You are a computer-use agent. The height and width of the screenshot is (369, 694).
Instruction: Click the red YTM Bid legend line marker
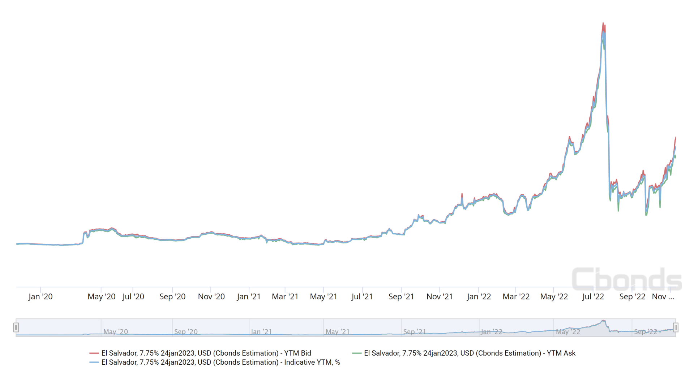tap(94, 353)
